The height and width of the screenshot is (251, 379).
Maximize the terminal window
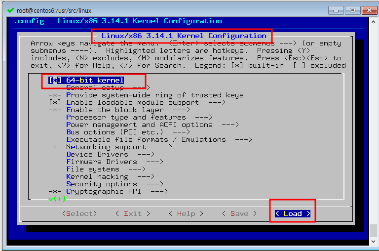point(352,10)
